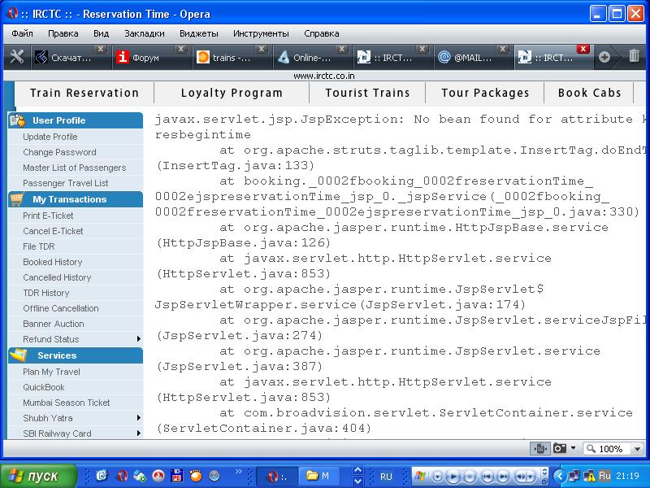This screenshot has height=488, width=650.
Task: Click the camera icon in status bar
Action: (560, 448)
